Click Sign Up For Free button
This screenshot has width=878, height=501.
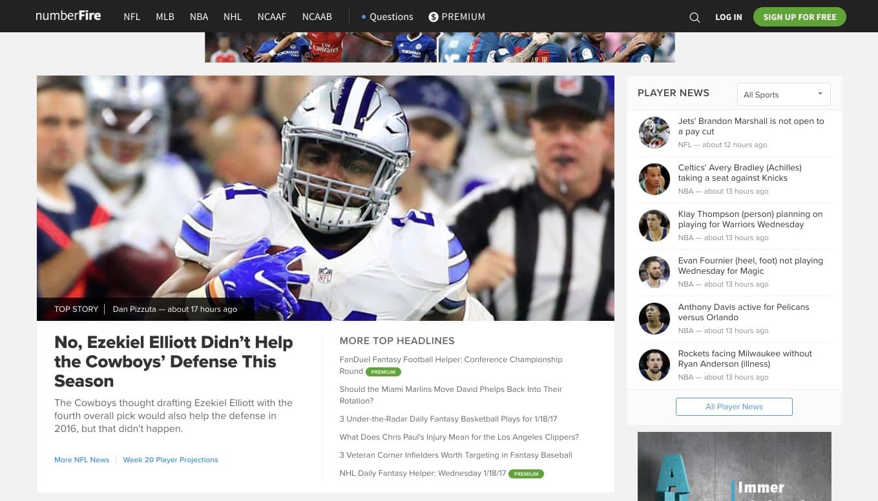click(800, 17)
